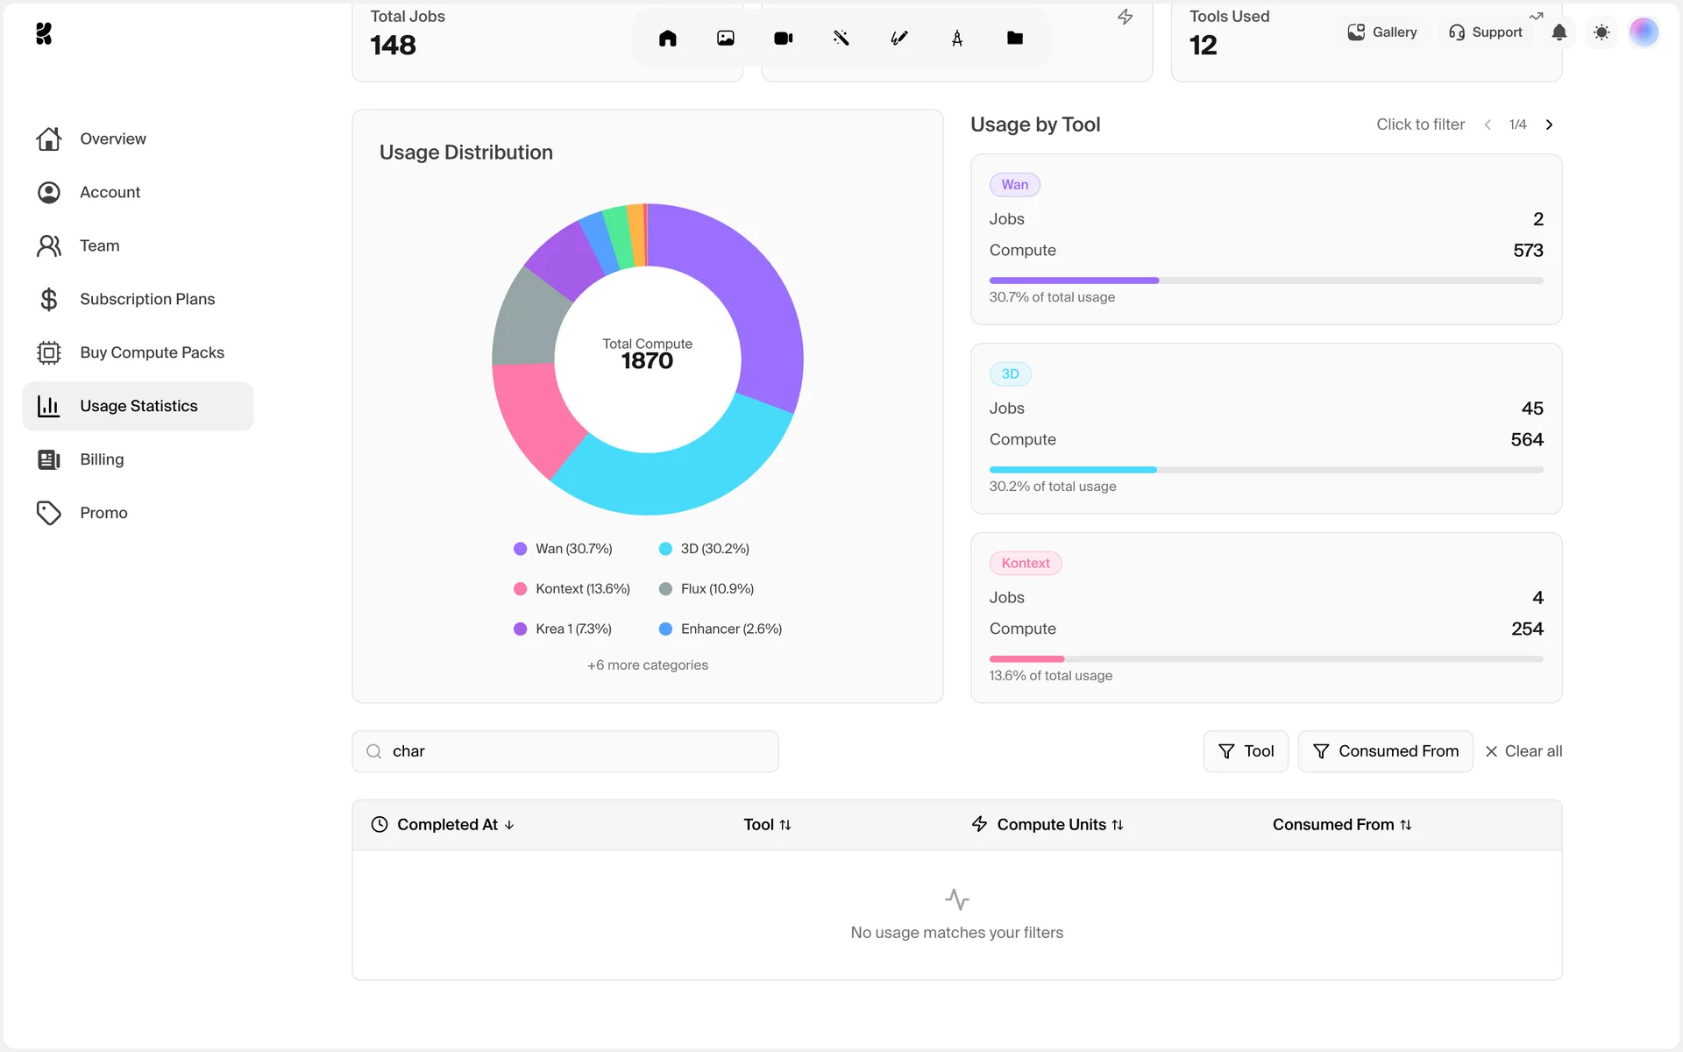Open the notifications bell icon

(x=1559, y=32)
